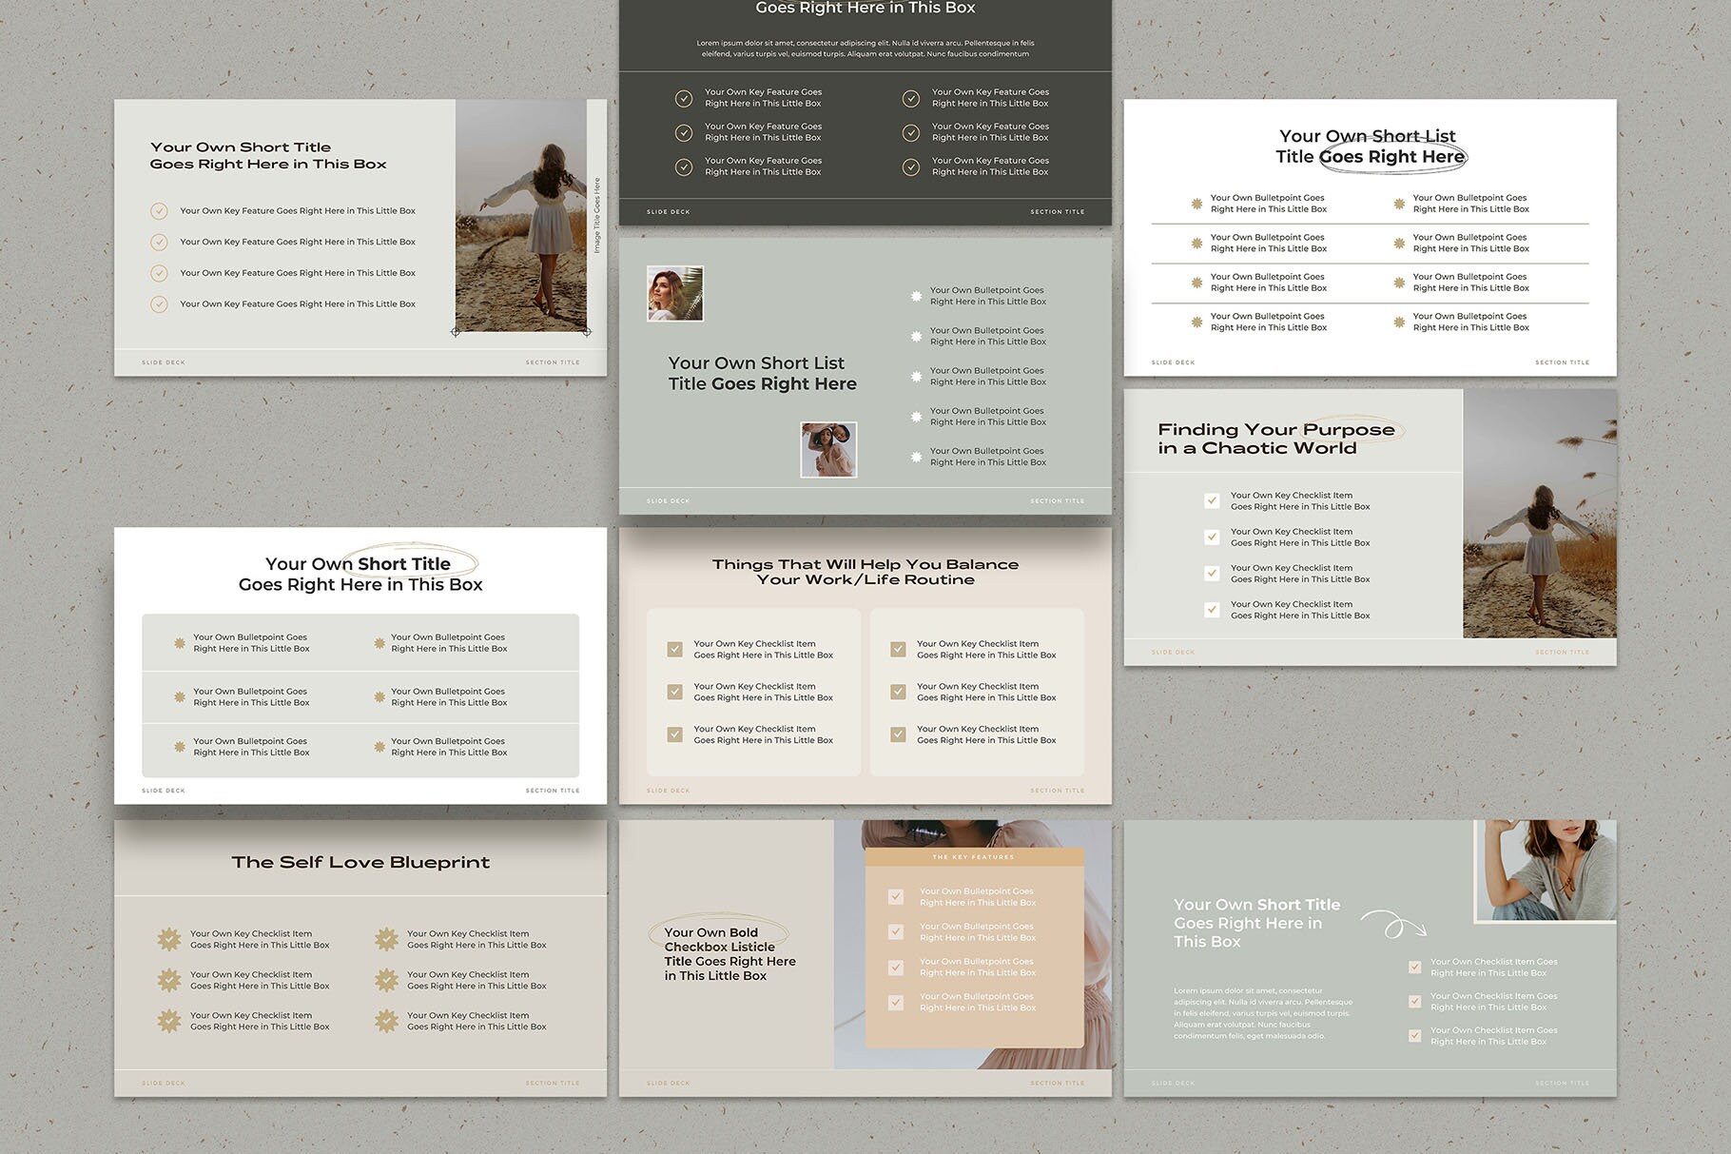Click 'The Self Love Blueprint' title
The image size is (1731, 1154).
point(360,863)
